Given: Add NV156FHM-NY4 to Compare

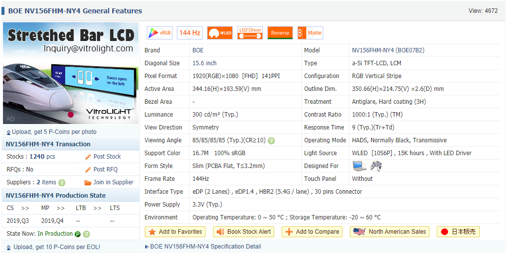Looking at the screenshot, I should point(312,232).
